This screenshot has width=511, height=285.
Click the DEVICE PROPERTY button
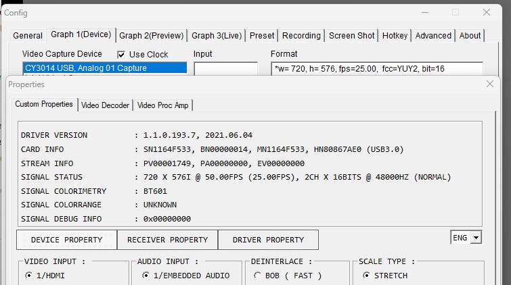[x=66, y=240]
